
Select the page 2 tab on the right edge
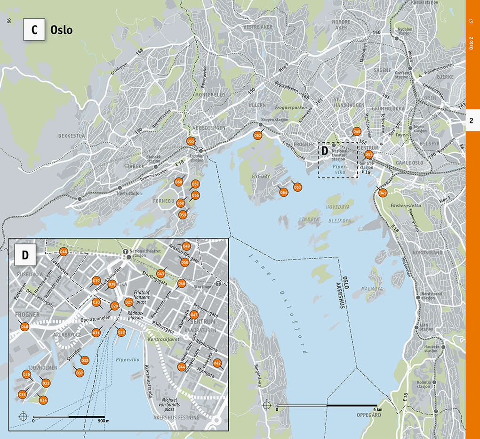[471, 120]
